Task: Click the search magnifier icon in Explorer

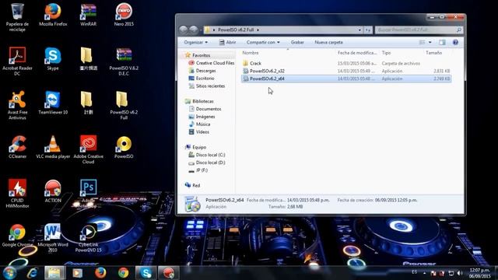Action: point(458,30)
